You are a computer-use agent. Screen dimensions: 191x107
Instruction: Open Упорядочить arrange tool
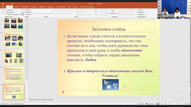(x=113, y=12)
